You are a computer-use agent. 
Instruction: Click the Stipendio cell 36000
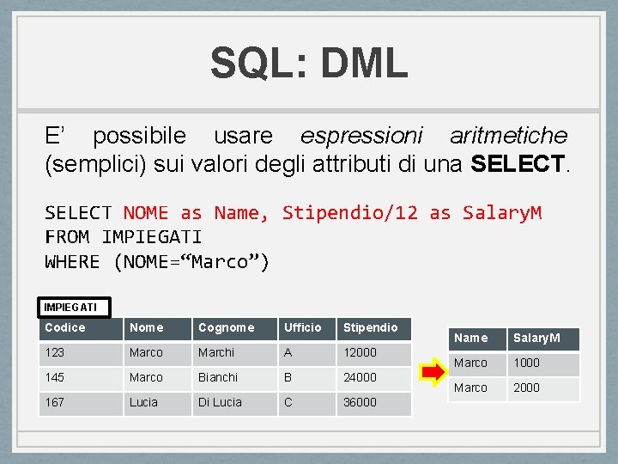(x=373, y=404)
